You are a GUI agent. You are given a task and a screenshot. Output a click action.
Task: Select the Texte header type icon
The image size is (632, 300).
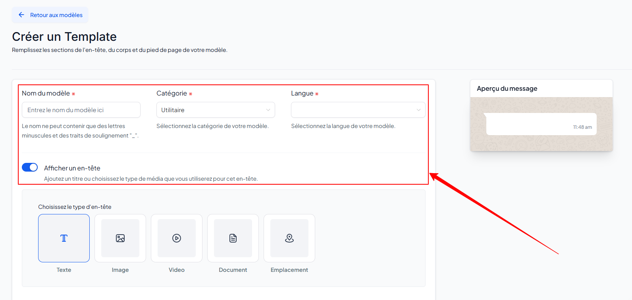coord(64,238)
